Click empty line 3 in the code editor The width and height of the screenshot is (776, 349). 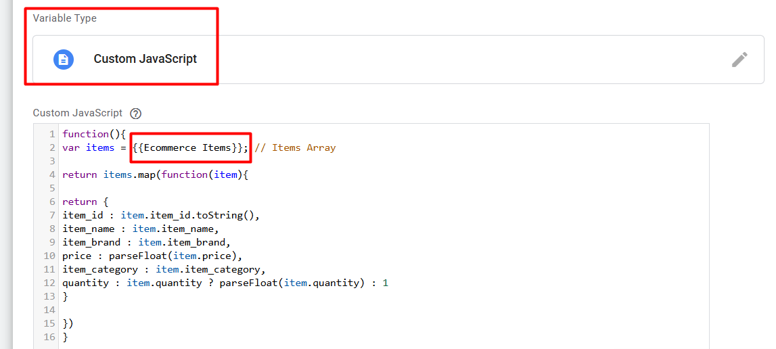(x=203, y=161)
